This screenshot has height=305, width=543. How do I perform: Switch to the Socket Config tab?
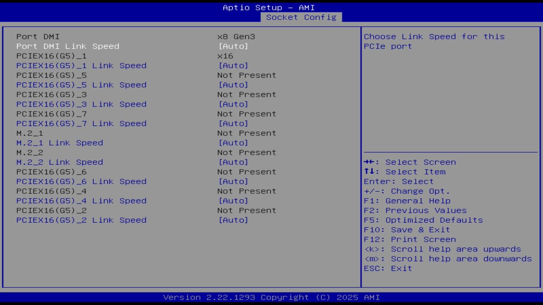point(301,17)
